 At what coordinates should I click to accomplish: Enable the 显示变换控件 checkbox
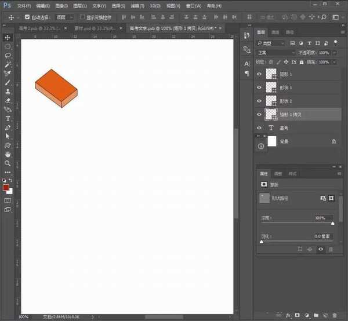coord(82,17)
